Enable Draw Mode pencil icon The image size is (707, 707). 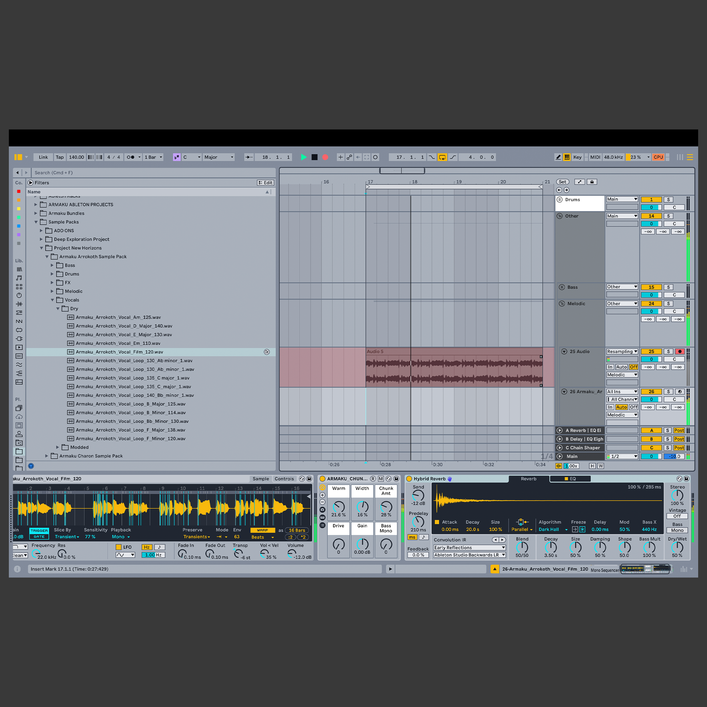(x=558, y=157)
